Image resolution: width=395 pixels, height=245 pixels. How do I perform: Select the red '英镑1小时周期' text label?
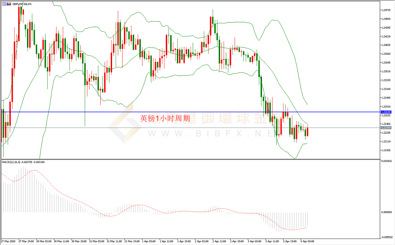pyautogui.click(x=165, y=118)
